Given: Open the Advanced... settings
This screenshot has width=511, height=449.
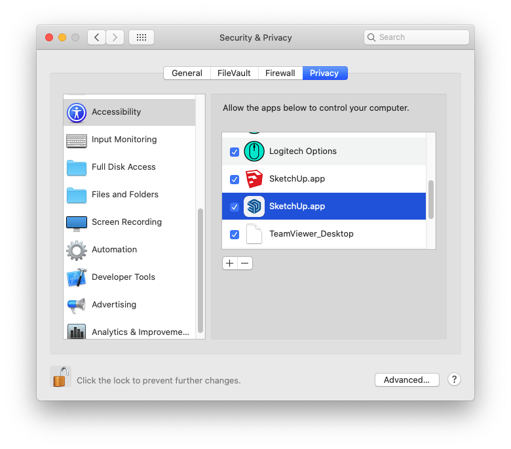Looking at the screenshot, I should click(x=407, y=380).
